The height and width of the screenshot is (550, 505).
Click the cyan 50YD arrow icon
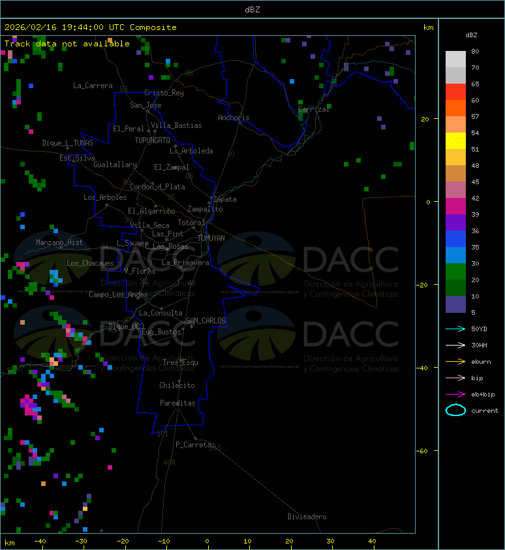(x=455, y=329)
